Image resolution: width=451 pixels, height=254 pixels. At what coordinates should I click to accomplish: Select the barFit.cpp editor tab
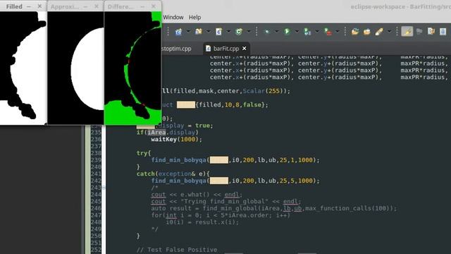226,49
